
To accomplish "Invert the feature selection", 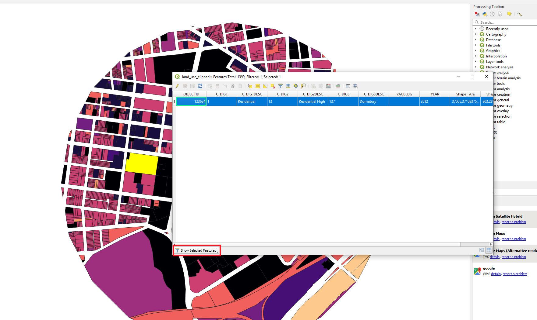I will [265, 86].
